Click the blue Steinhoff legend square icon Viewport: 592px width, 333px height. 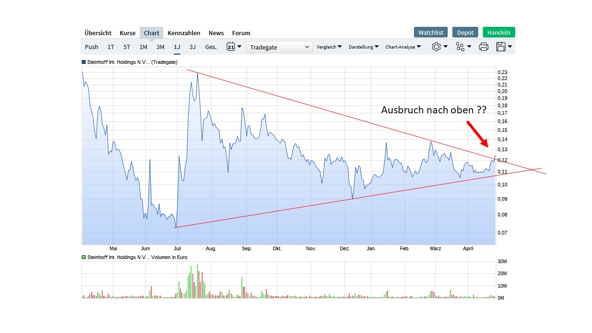click(83, 62)
